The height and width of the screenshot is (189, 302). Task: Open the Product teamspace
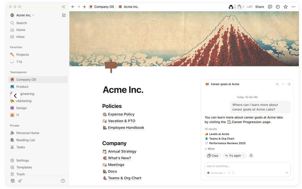pyautogui.click(x=38, y=87)
